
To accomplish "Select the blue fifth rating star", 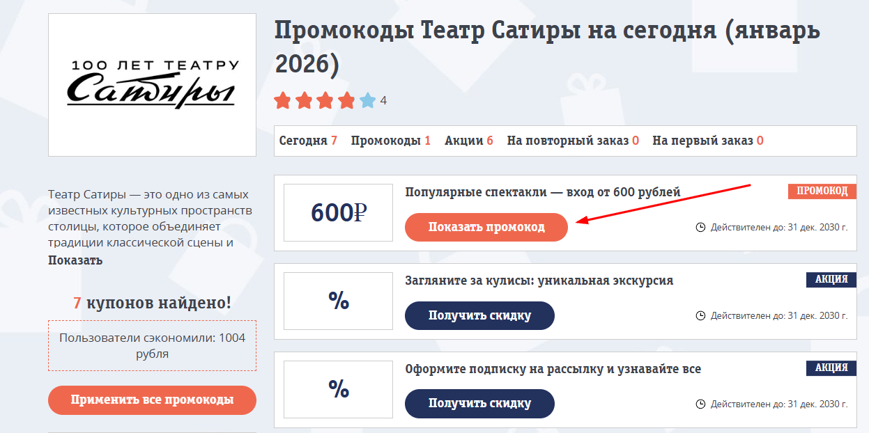I will (368, 100).
